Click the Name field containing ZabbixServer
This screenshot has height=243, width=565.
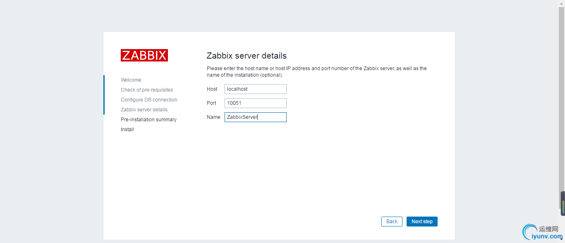pos(255,117)
